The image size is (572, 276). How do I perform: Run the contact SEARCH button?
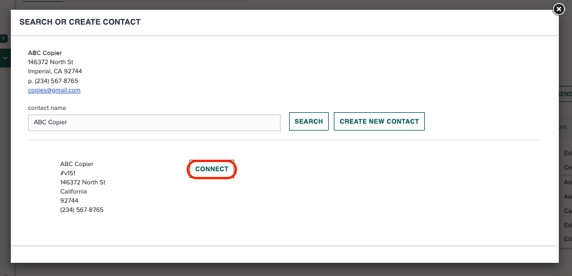coord(309,121)
